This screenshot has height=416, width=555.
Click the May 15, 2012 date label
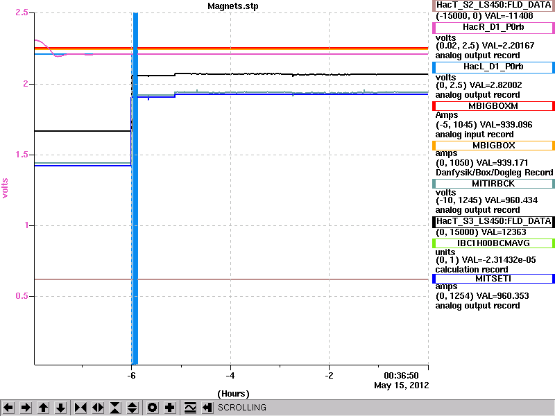tap(402, 385)
